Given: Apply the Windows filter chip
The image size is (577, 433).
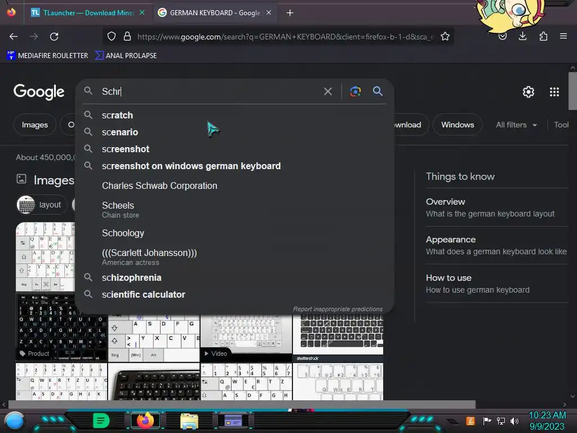Looking at the screenshot, I should pyautogui.click(x=458, y=125).
